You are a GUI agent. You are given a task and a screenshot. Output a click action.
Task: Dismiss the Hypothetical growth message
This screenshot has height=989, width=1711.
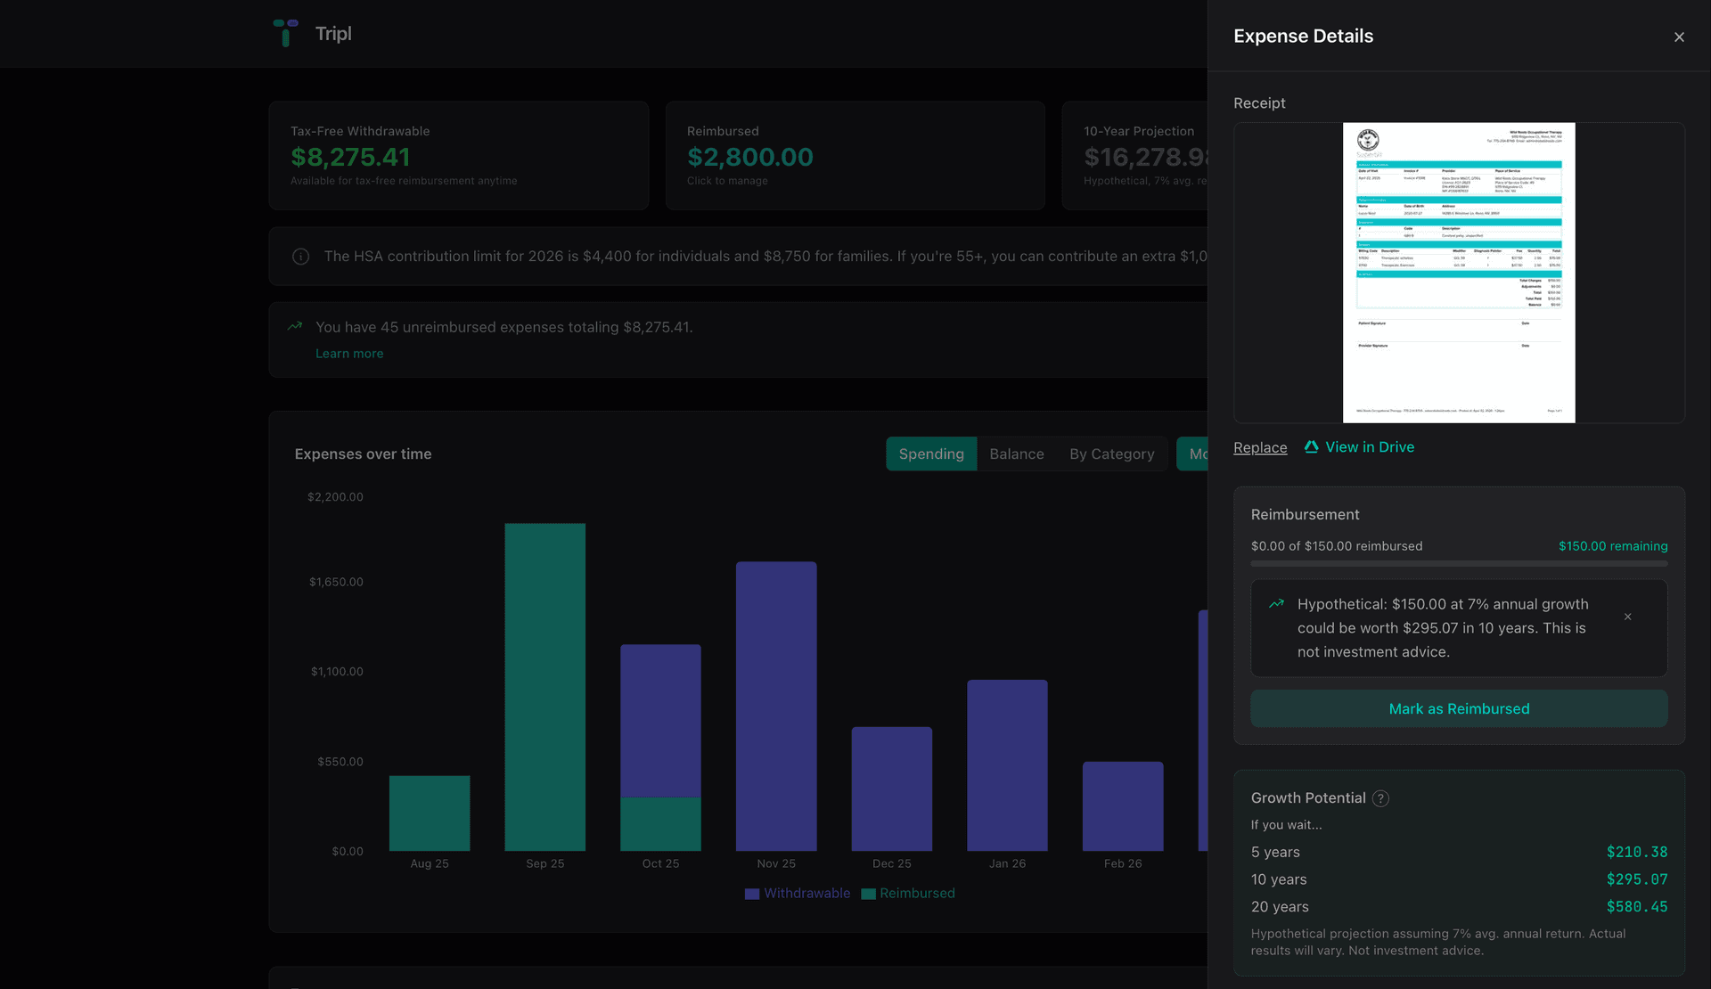tap(1627, 617)
